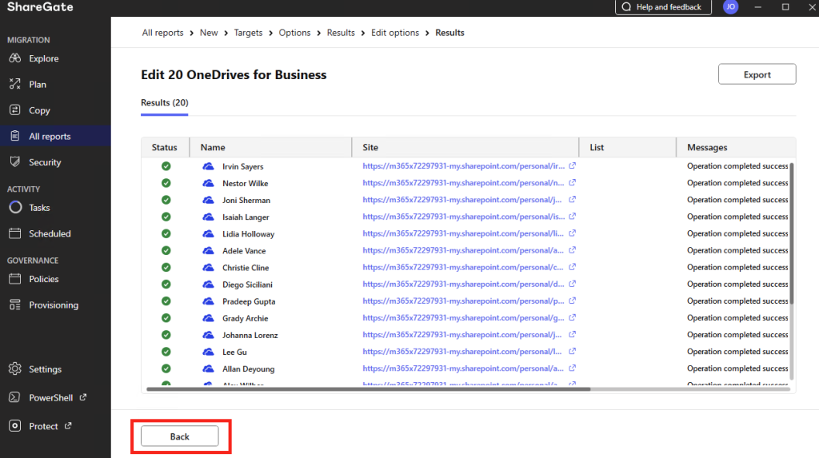This screenshot has height=458, width=819.
Task: Select the Copy sidebar icon
Action: click(x=14, y=110)
